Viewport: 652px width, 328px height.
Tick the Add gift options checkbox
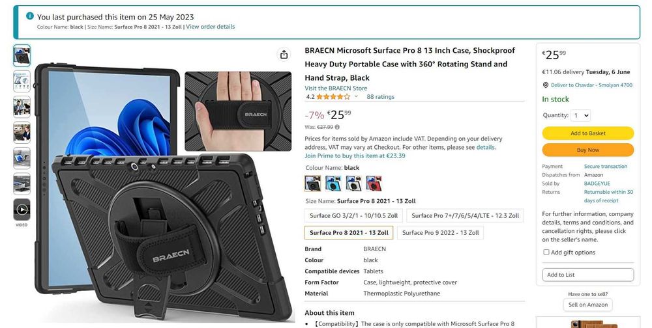click(x=546, y=252)
